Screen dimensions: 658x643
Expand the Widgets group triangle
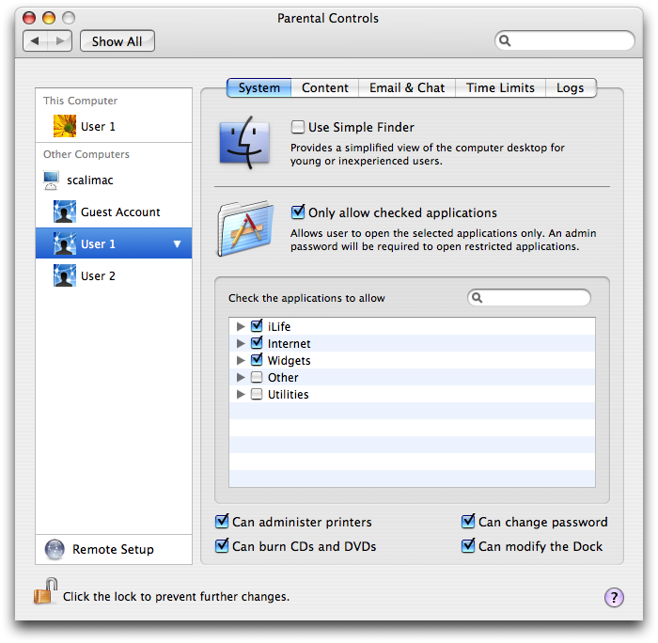[241, 360]
